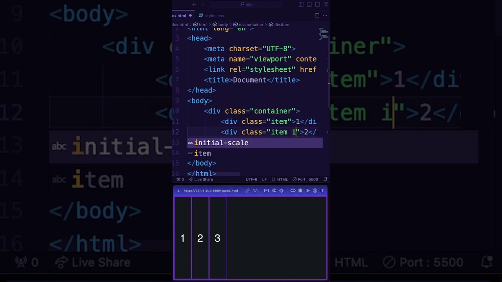Choose 'initial-scale' autocomplete suggestion
The height and width of the screenshot is (282, 502).
point(255,143)
